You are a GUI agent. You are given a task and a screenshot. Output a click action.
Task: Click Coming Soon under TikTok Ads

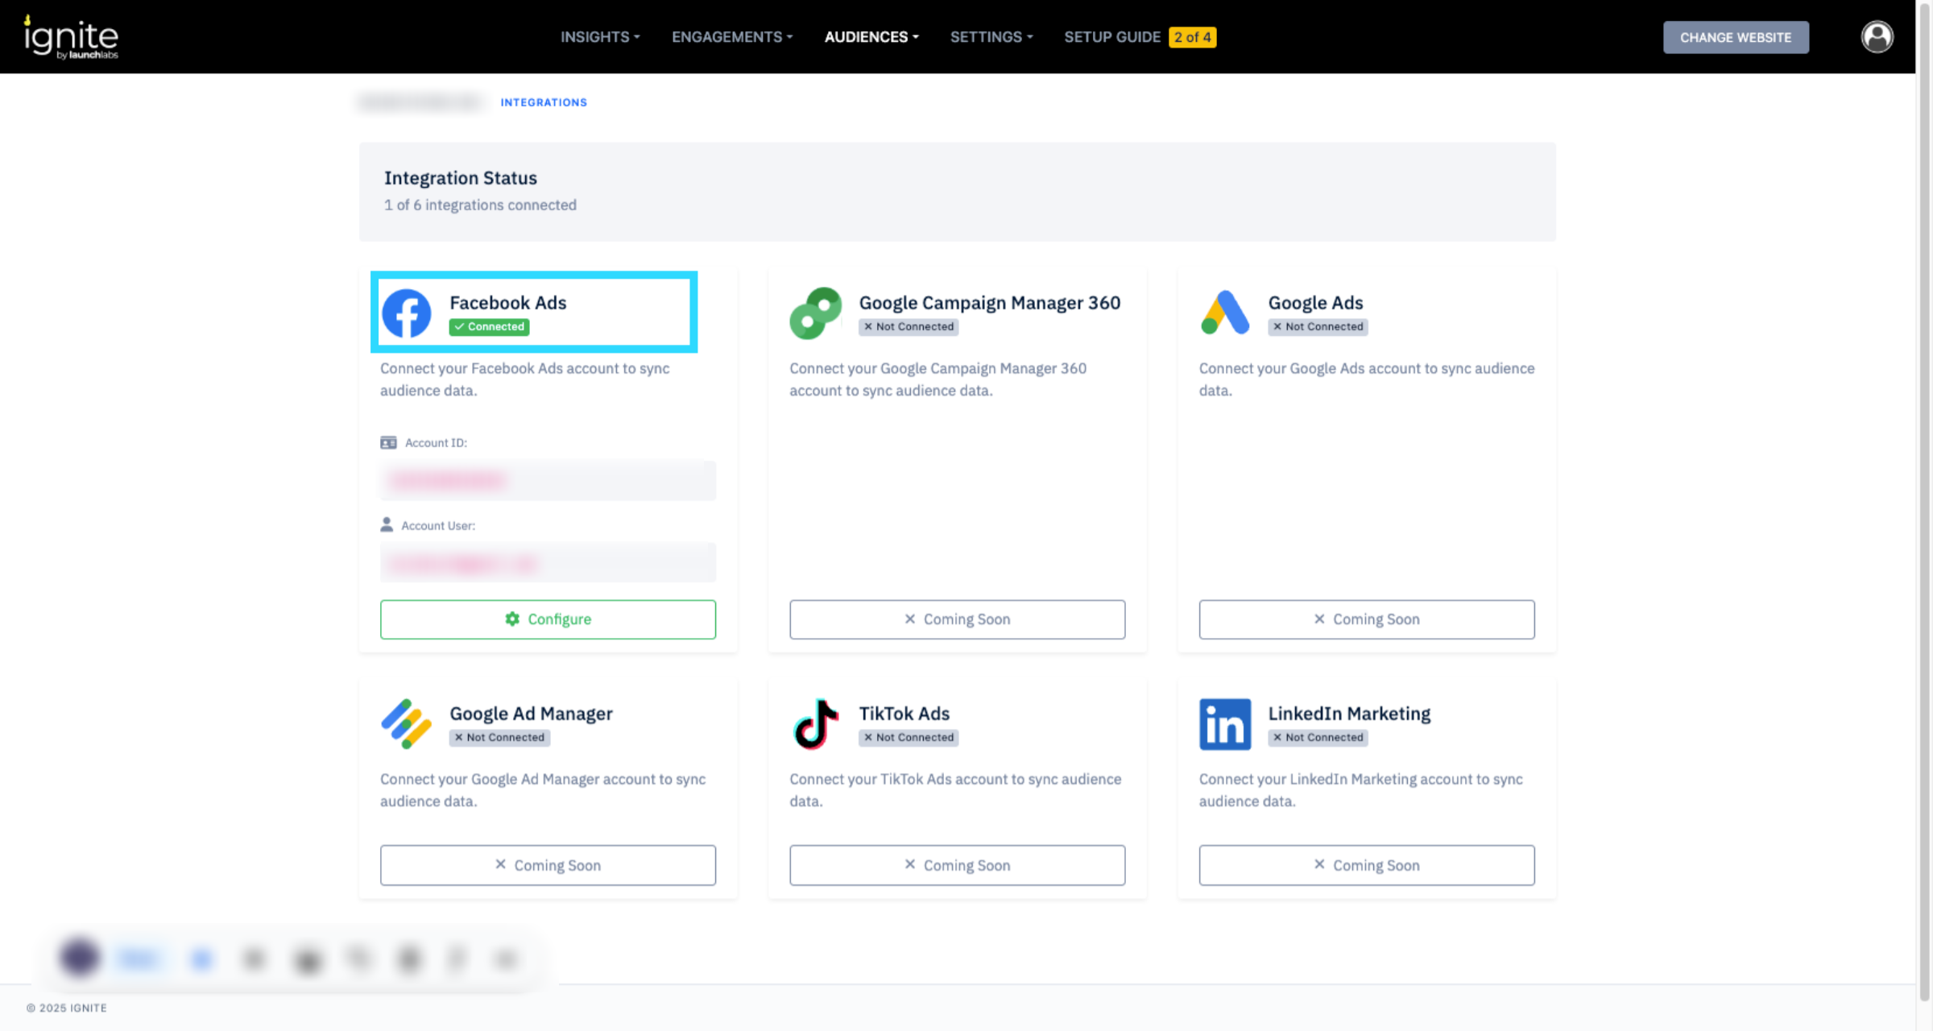(957, 865)
